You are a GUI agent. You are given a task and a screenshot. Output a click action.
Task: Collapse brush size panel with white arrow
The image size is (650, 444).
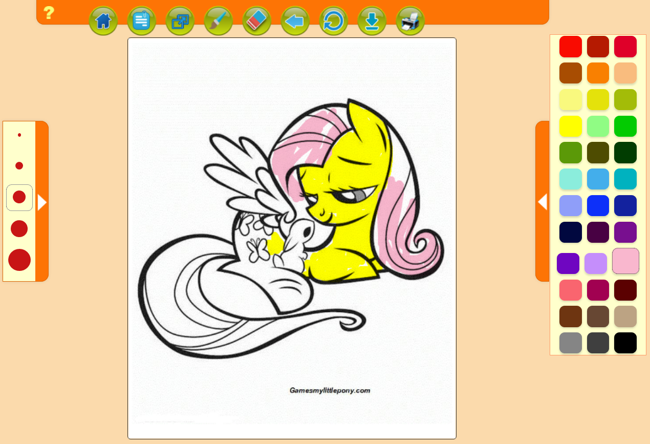pos(42,202)
